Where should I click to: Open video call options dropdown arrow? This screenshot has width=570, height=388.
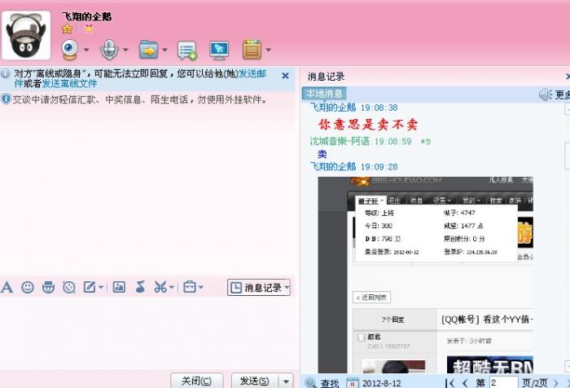86,50
